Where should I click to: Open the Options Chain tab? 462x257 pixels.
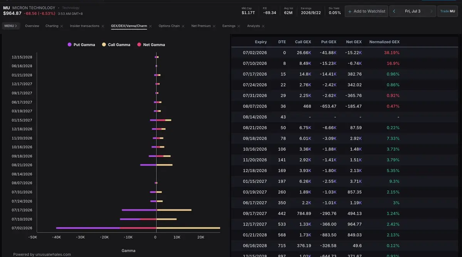[169, 26]
